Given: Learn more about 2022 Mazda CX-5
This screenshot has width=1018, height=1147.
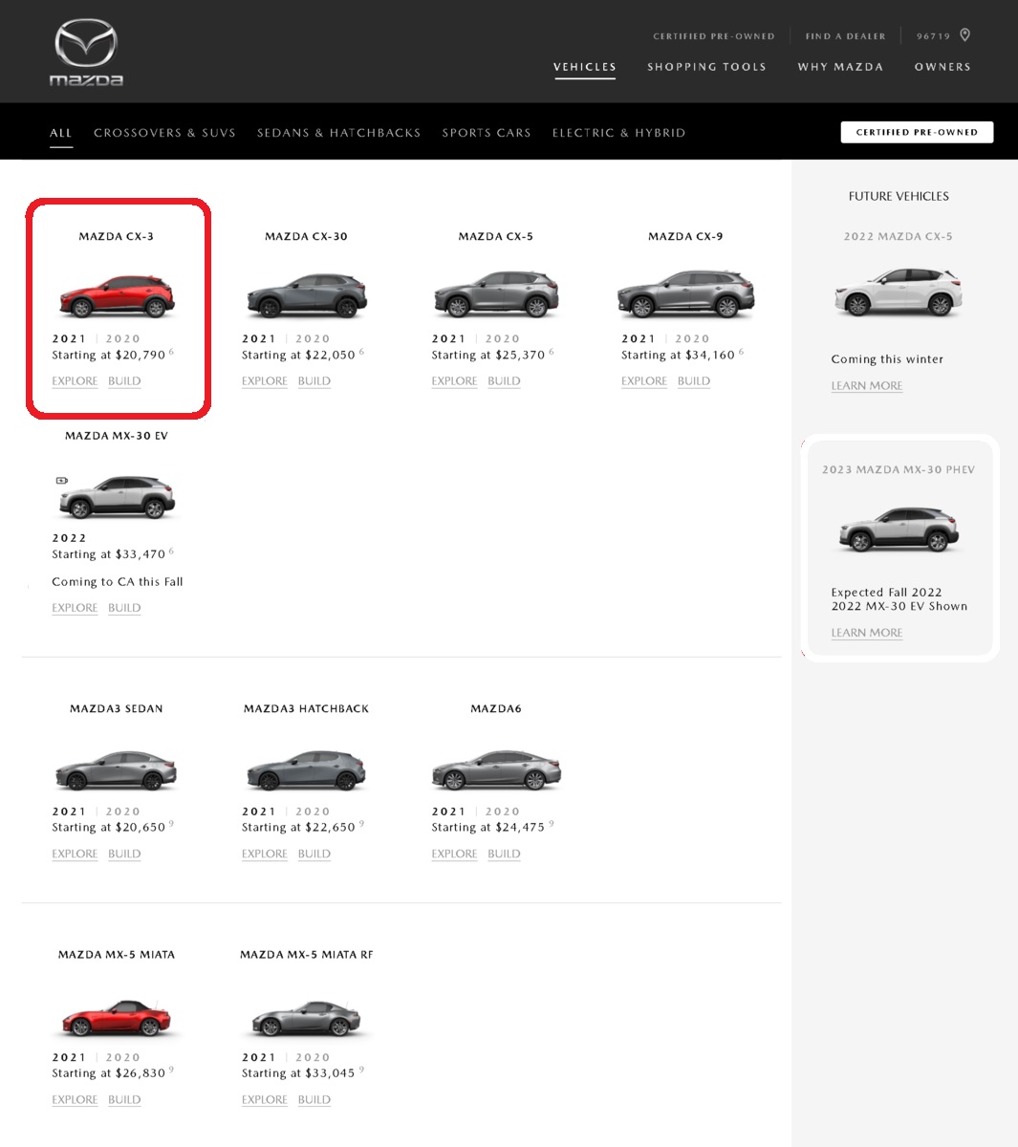Looking at the screenshot, I should point(867,385).
